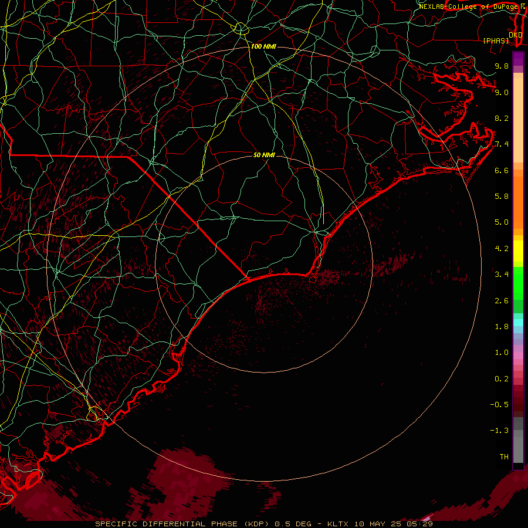Click the -1.3 value on color scale

499,431
